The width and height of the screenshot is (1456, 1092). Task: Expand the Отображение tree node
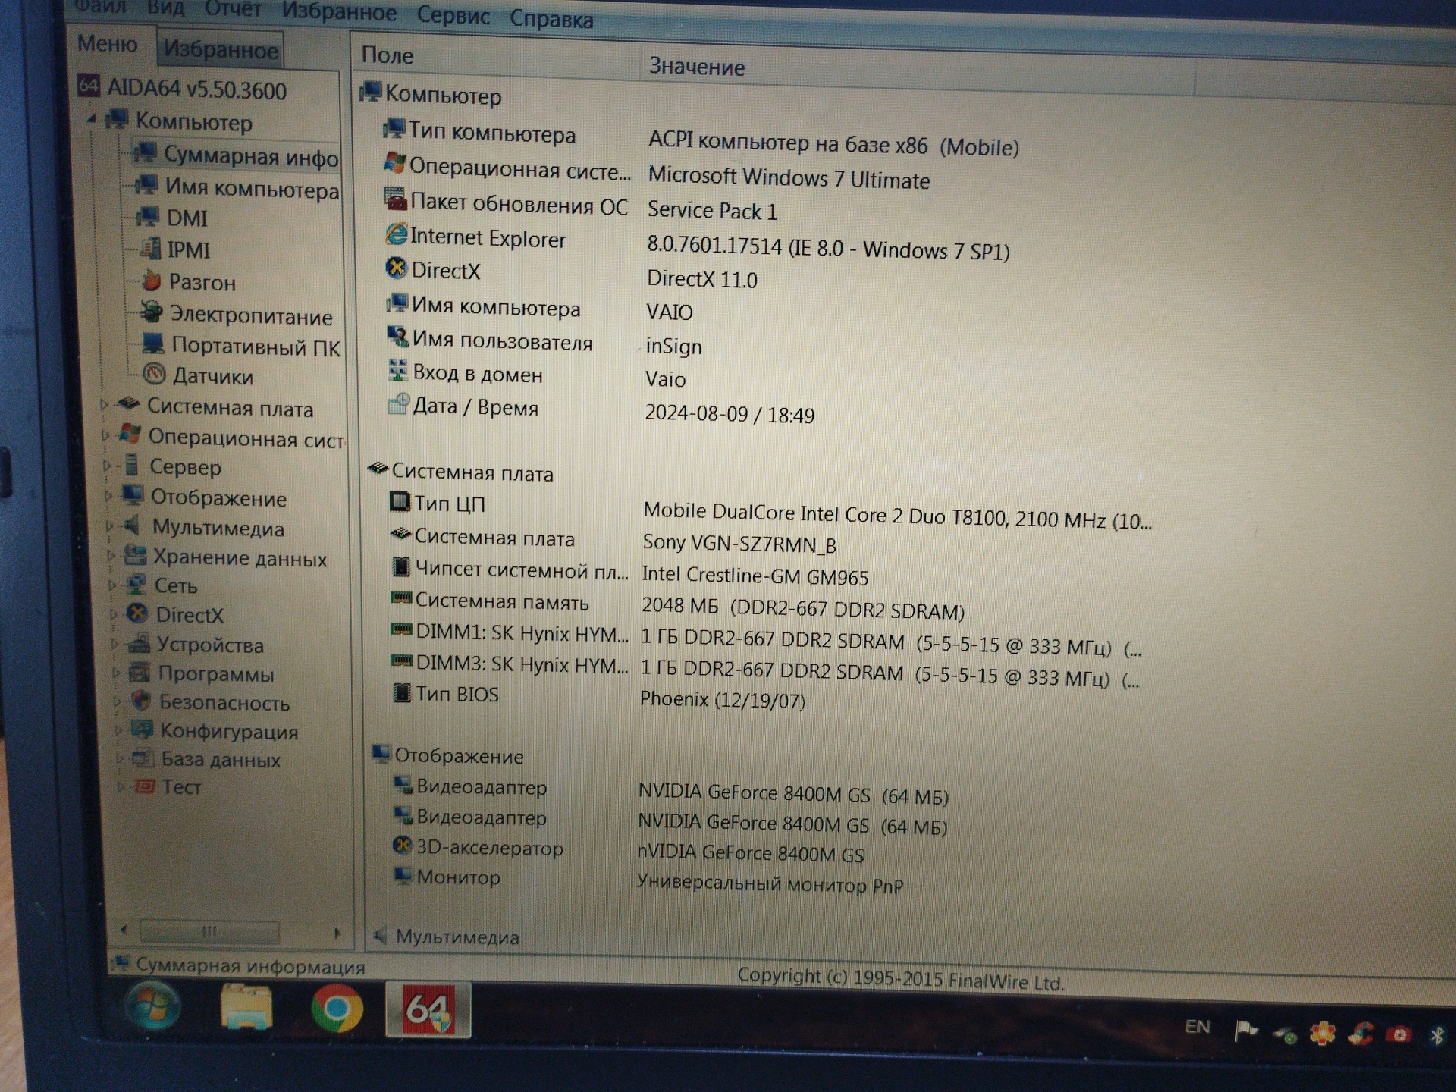(108, 496)
